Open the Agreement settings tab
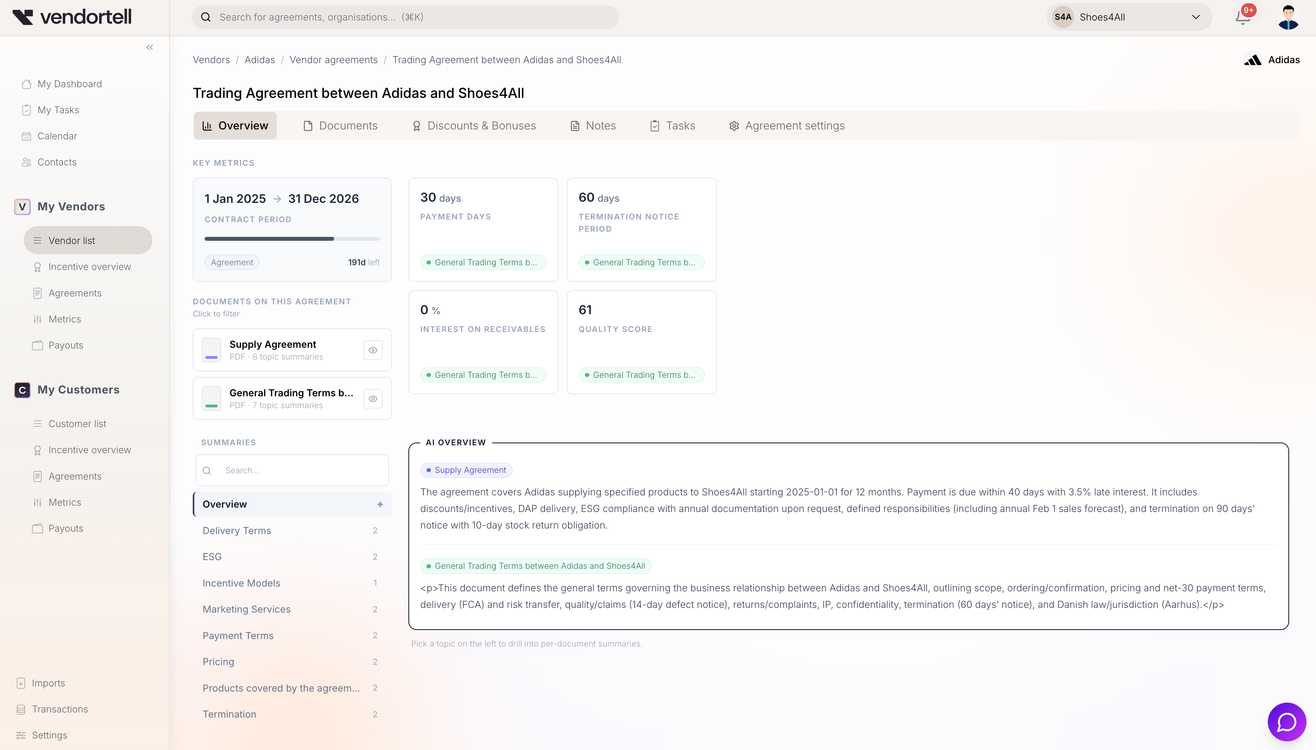 (x=787, y=126)
